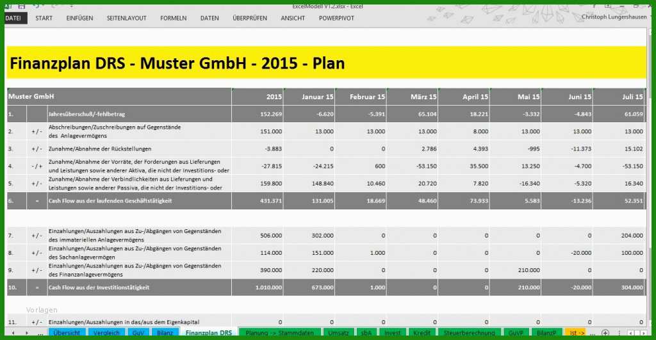Click the April 15 column header
The width and height of the screenshot is (656, 340).
point(464,97)
